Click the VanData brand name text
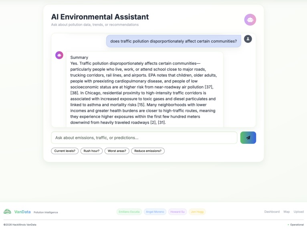The image size is (307, 229). coord(22,212)
